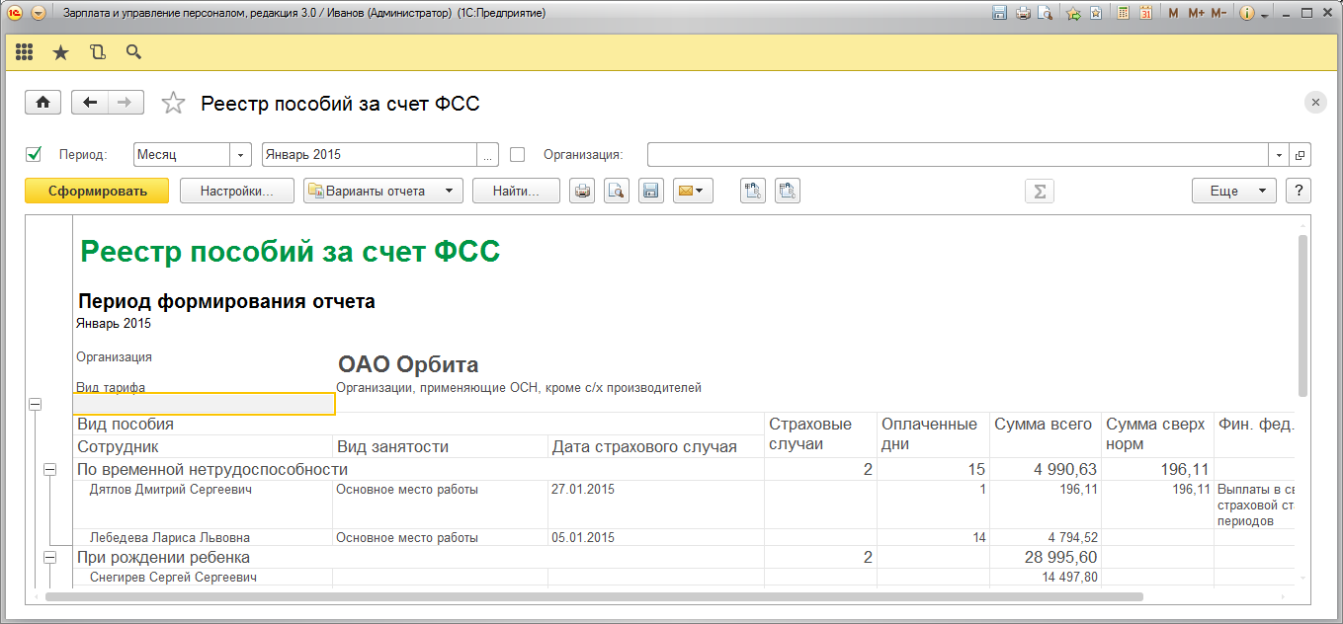Open the sections grid menu icon
The image size is (1343, 624).
25,52
